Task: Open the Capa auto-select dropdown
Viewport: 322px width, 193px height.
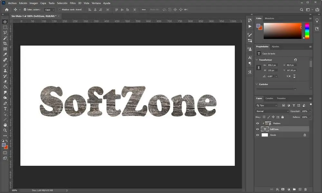Action: (50, 10)
